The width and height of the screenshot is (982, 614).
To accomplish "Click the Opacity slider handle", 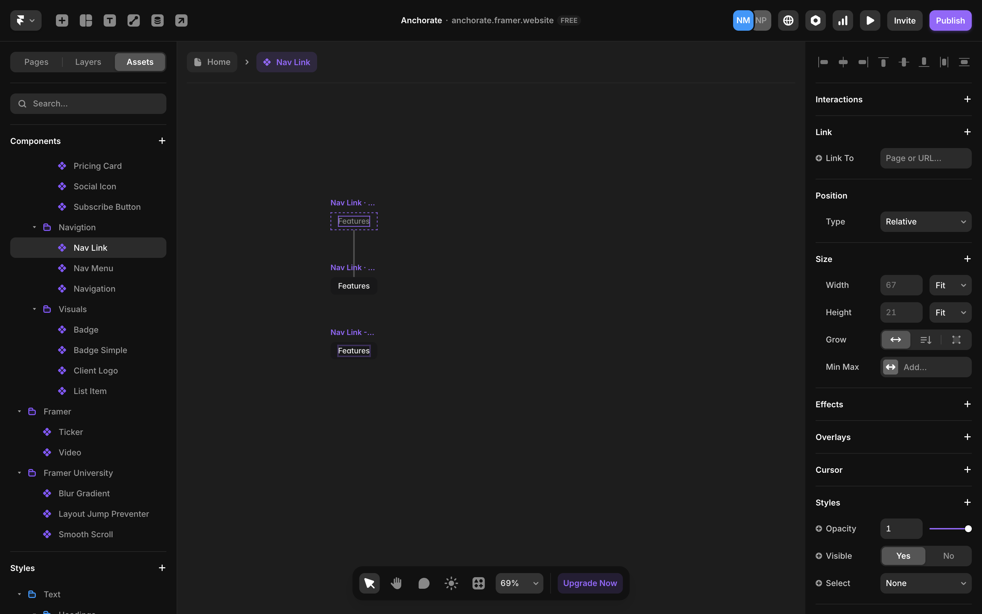I will [x=968, y=529].
